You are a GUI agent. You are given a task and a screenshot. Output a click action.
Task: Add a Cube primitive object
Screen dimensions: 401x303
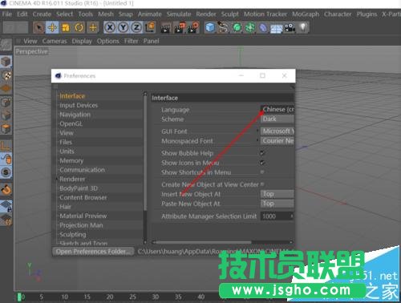(210, 27)
